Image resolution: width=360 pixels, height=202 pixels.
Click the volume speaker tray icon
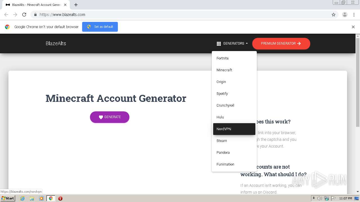click(320, 198)
